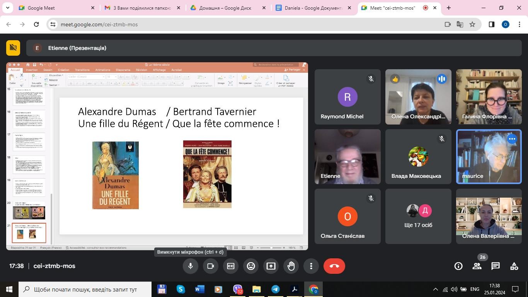Image resolution: width=528 pixels, height=297 pixels.
Task: Switch to the Домашня Google Диск tab
Action: point(225,8)
